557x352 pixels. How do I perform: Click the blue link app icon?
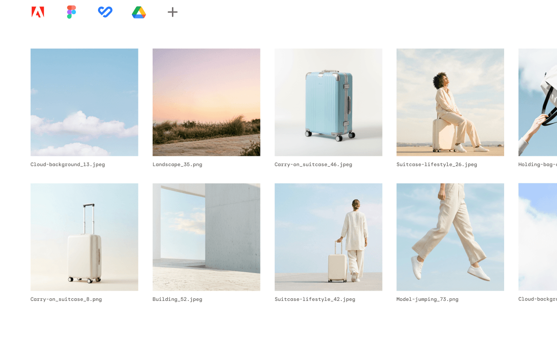tap(105, 12)
